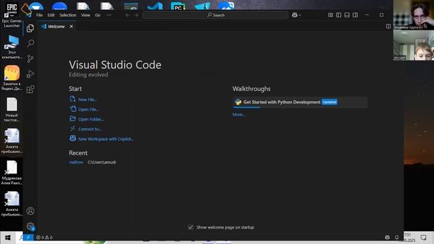
Task: Click the Connect to... link
Action: pos(90,129)
